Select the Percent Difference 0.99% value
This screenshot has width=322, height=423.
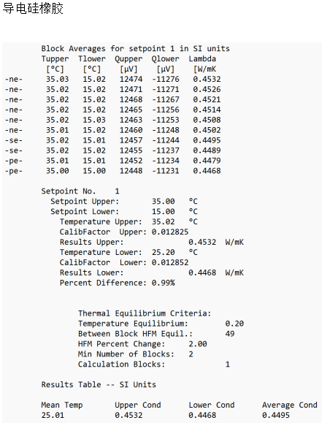point(163,283)
